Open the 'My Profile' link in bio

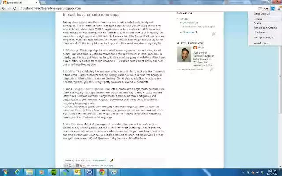pos(208,65)
